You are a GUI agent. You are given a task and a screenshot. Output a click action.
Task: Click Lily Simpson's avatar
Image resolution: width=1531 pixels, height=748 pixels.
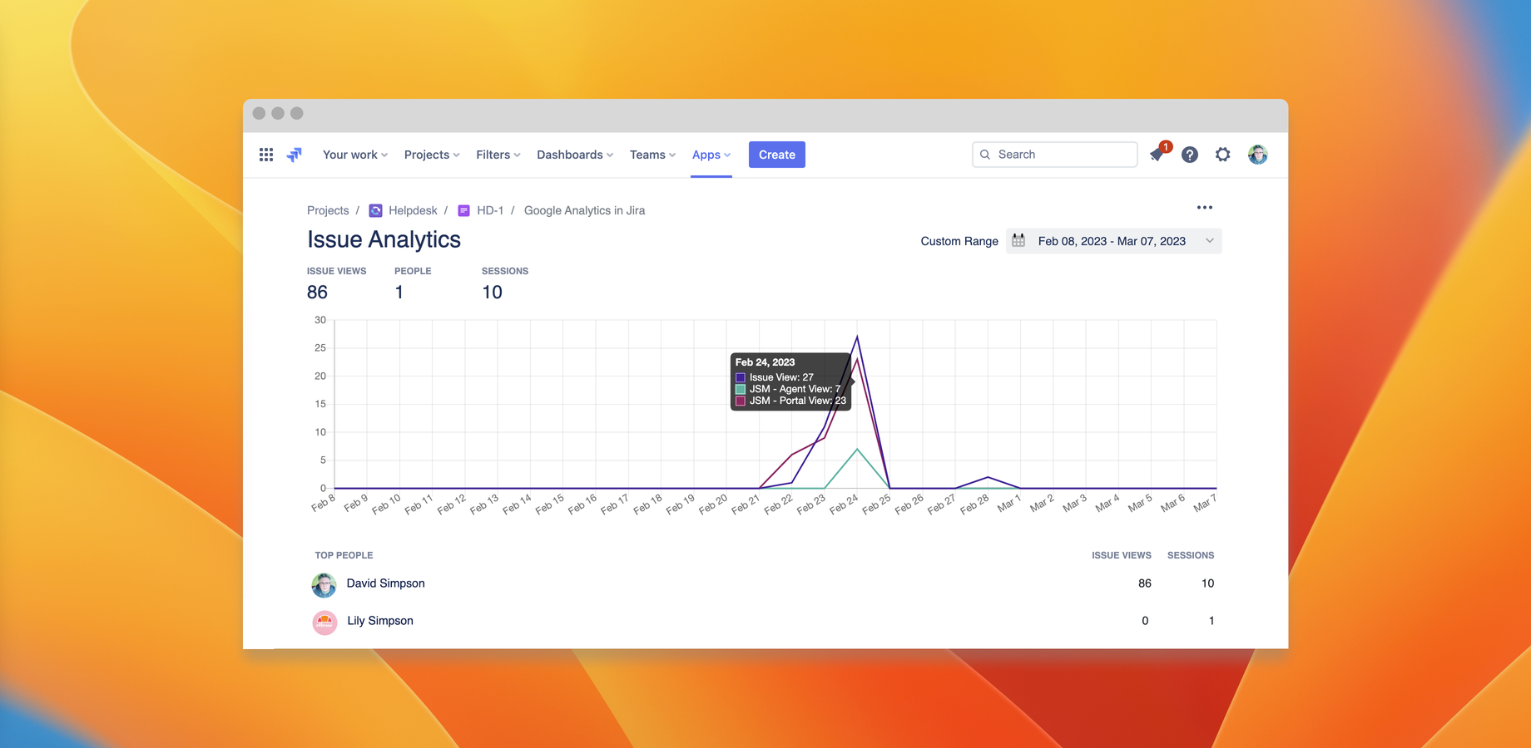pyautogui.click(x=325, y=622)
